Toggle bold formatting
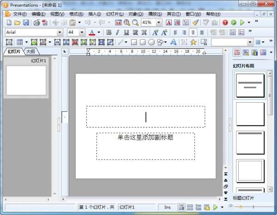This screenshot has width=277, height=215. click(x=109, y=32)
